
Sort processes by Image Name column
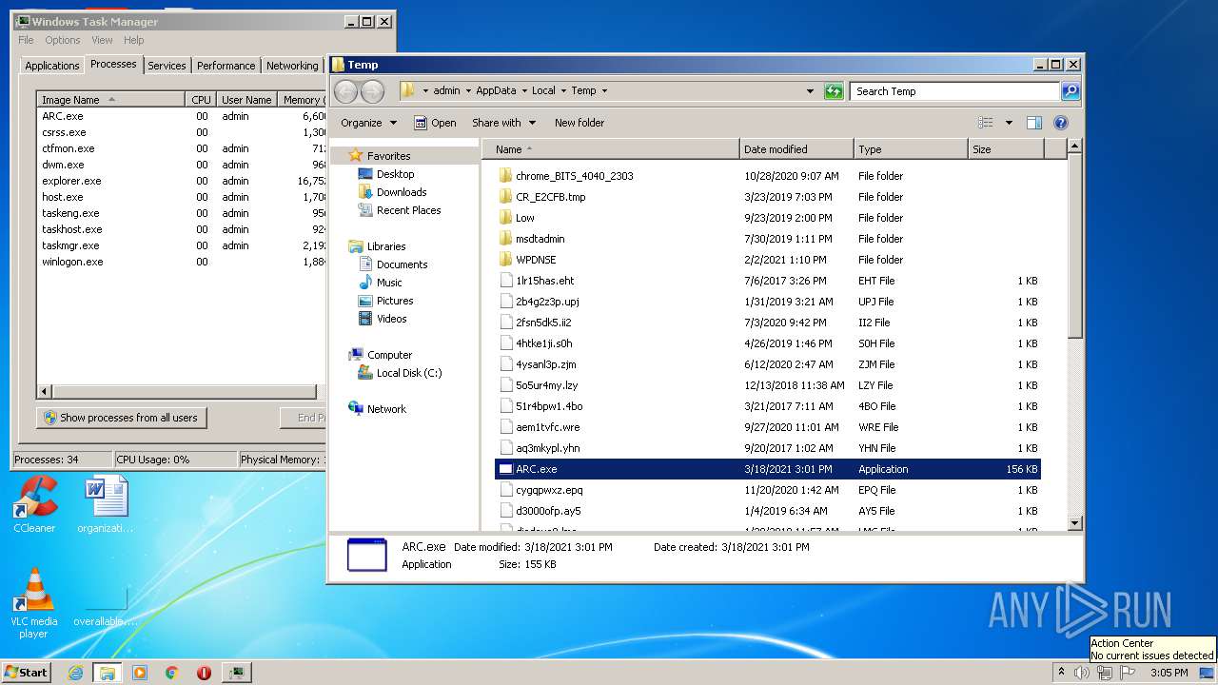pos(111,100)
